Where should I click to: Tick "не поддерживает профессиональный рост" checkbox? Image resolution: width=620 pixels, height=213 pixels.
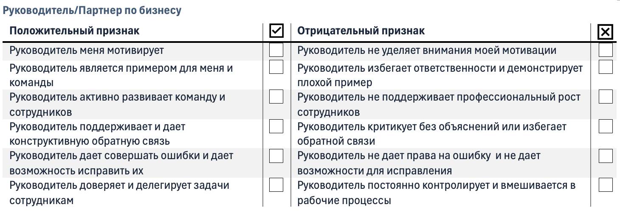(x=606, y=97)
